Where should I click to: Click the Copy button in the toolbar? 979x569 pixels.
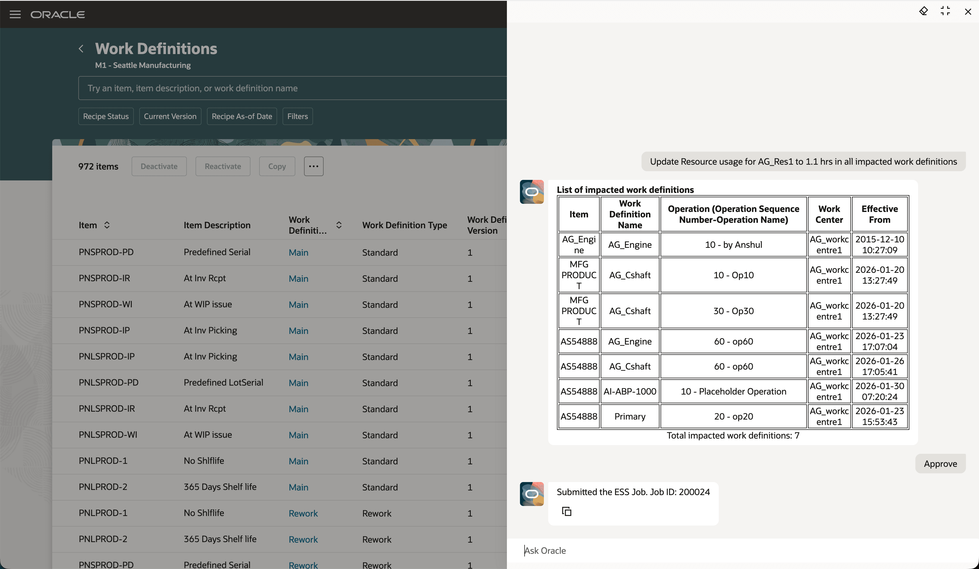click(277, 166)
